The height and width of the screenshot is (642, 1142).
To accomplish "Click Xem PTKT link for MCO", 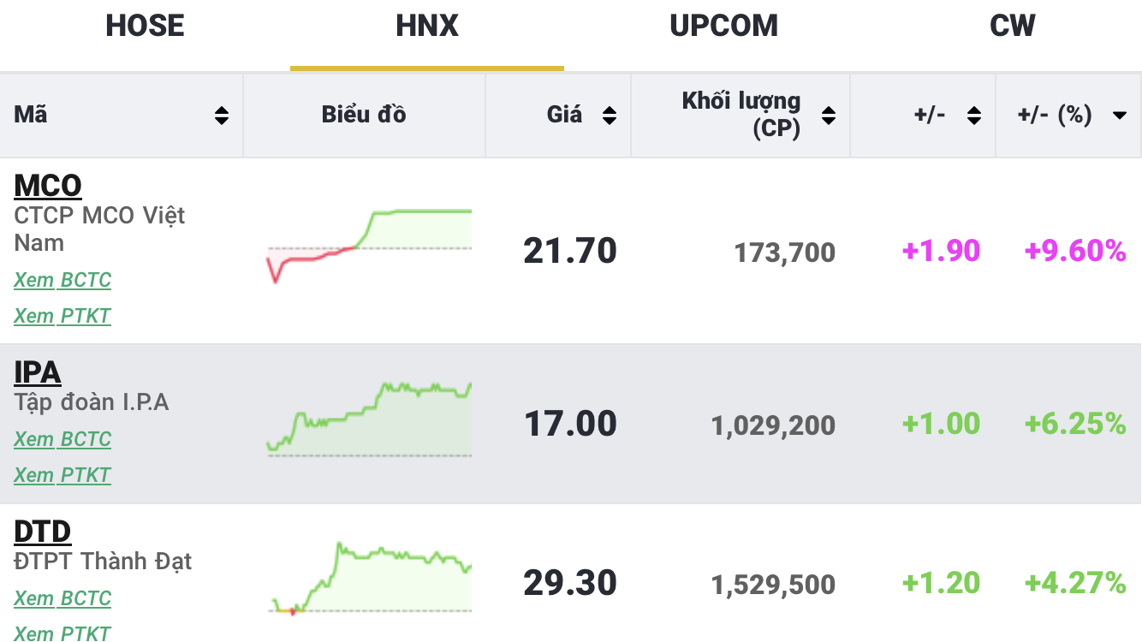I will [x=62, y=316].
